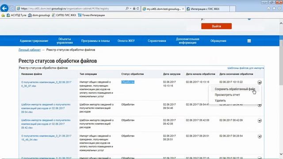Follow the Личный кабинет breadcrumb link
The height and width of the screenshot is (159, 283).
coord(30,50)
